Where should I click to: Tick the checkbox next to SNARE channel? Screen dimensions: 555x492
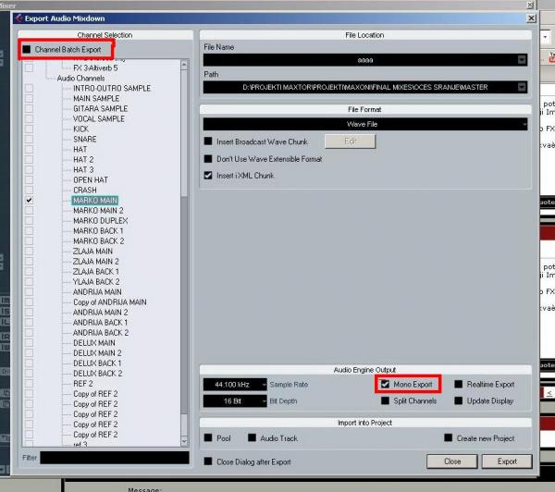pyautogui.click(x=30, y=139)
